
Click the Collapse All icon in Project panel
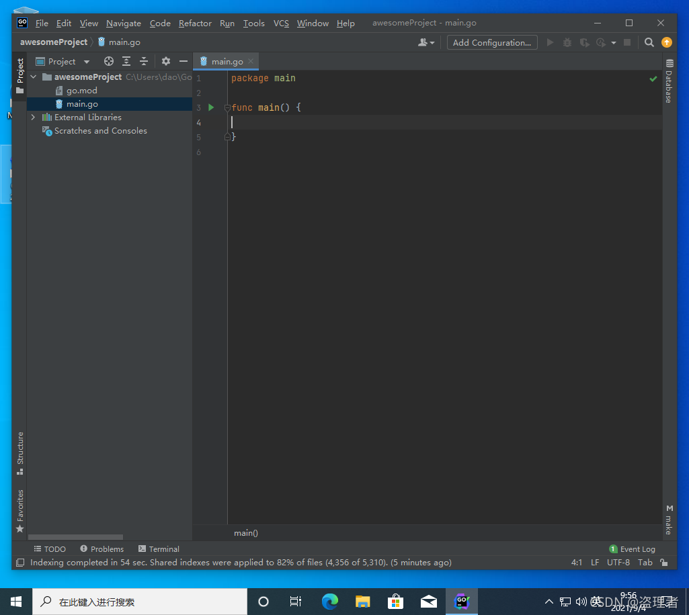tap(144, 62)
